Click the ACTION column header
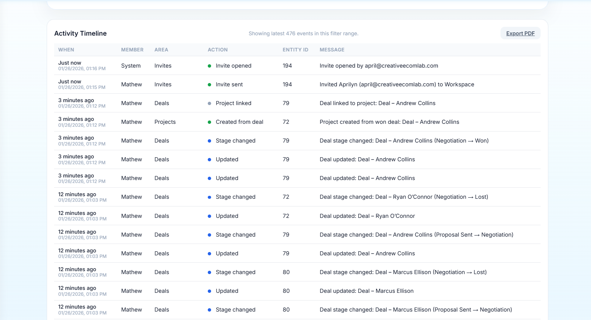Image resolution: width=591 pixels, height=320 pixels. (218, 50)
